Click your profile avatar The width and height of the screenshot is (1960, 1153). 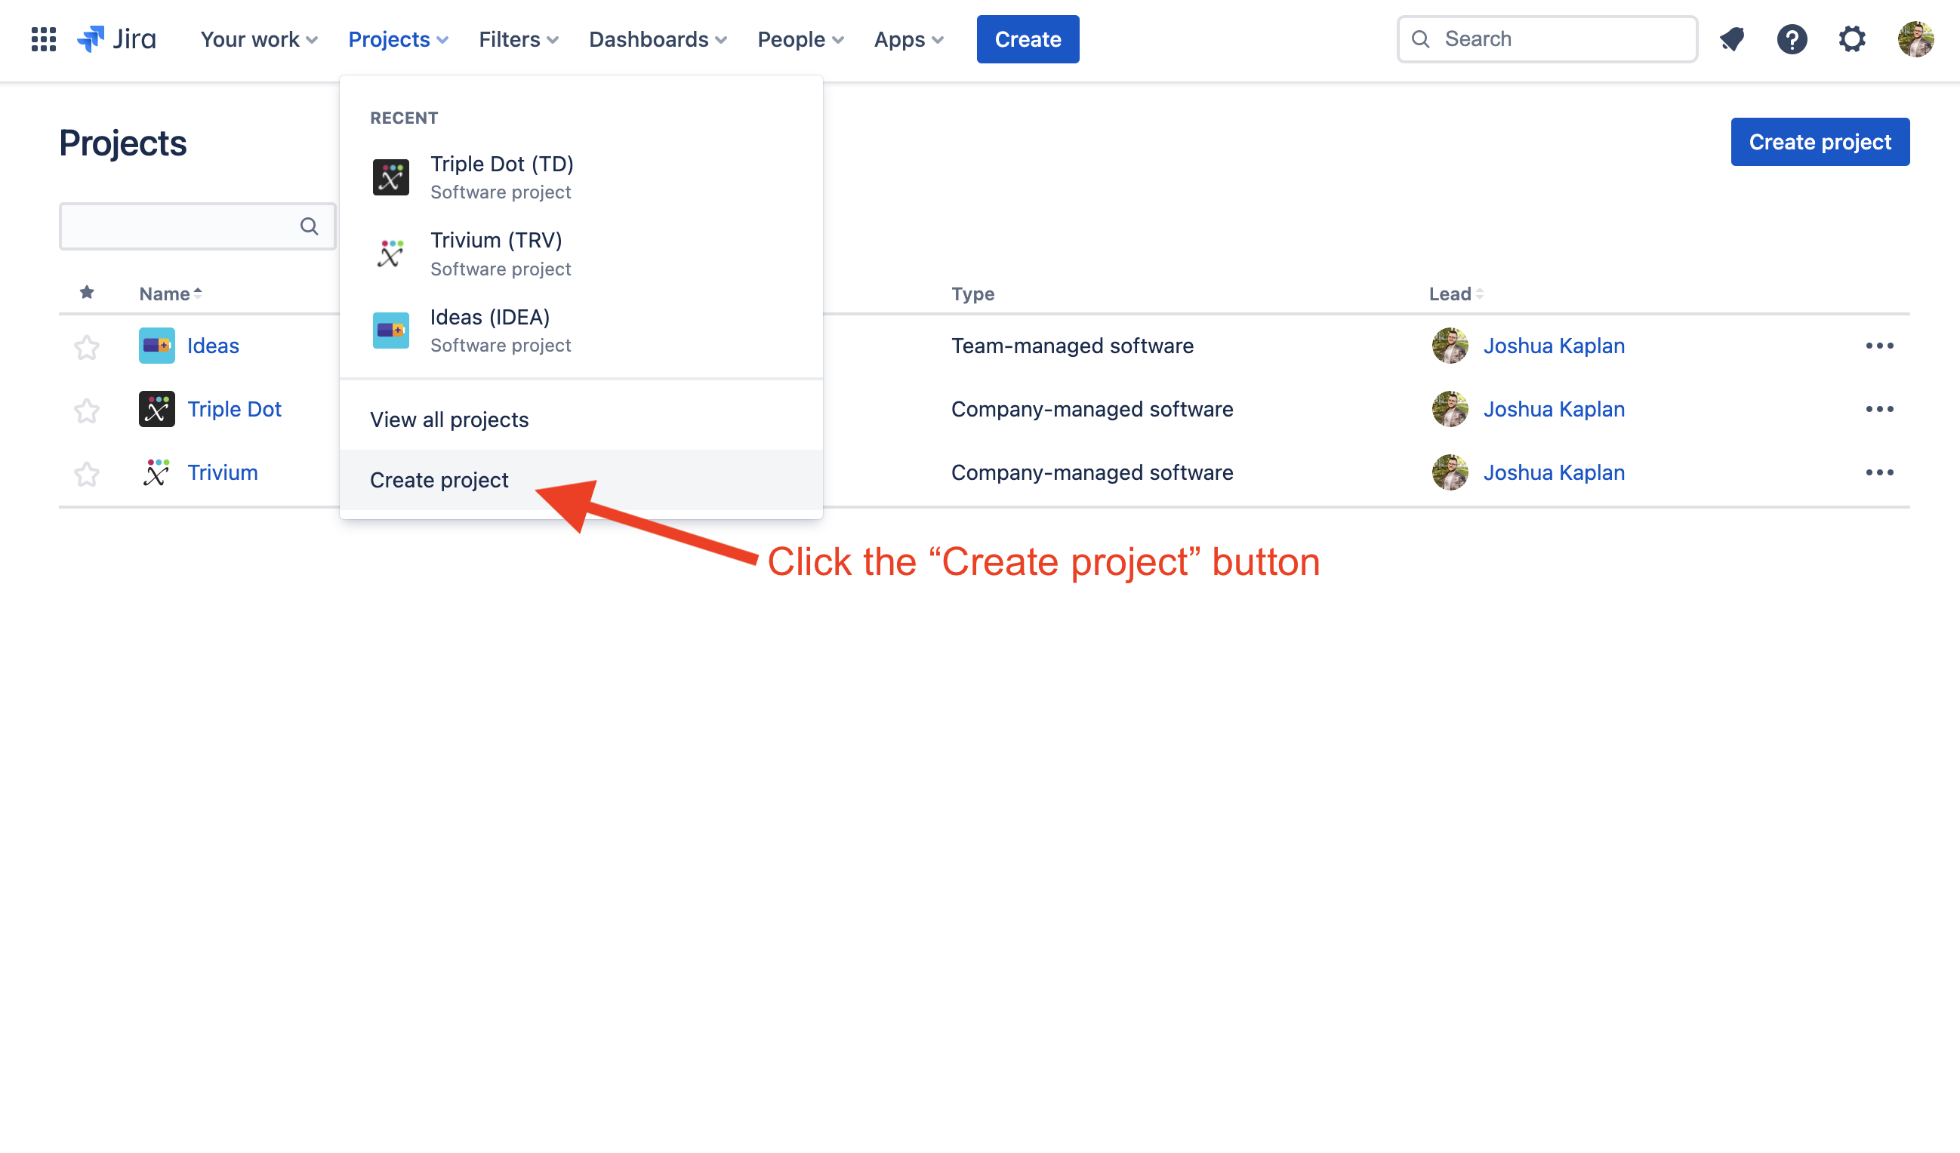point(1916,39)
